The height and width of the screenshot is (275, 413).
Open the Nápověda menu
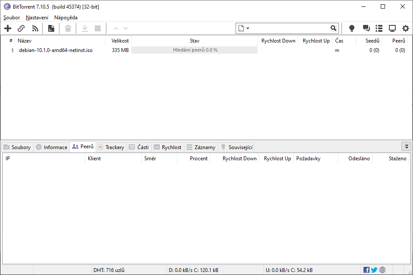pos(66,18)
